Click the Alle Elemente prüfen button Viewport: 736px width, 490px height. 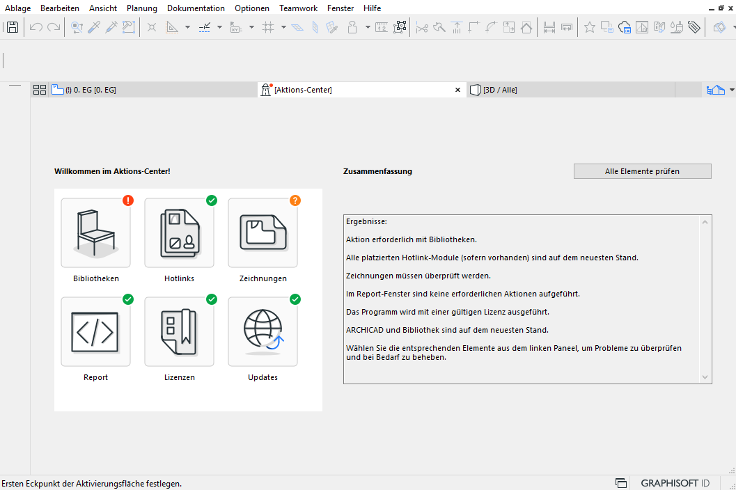pos(642,171)
